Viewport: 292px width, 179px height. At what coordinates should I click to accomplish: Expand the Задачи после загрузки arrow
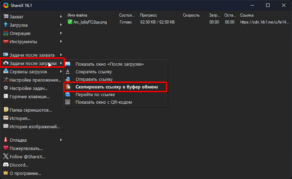[x=61, y=63]
